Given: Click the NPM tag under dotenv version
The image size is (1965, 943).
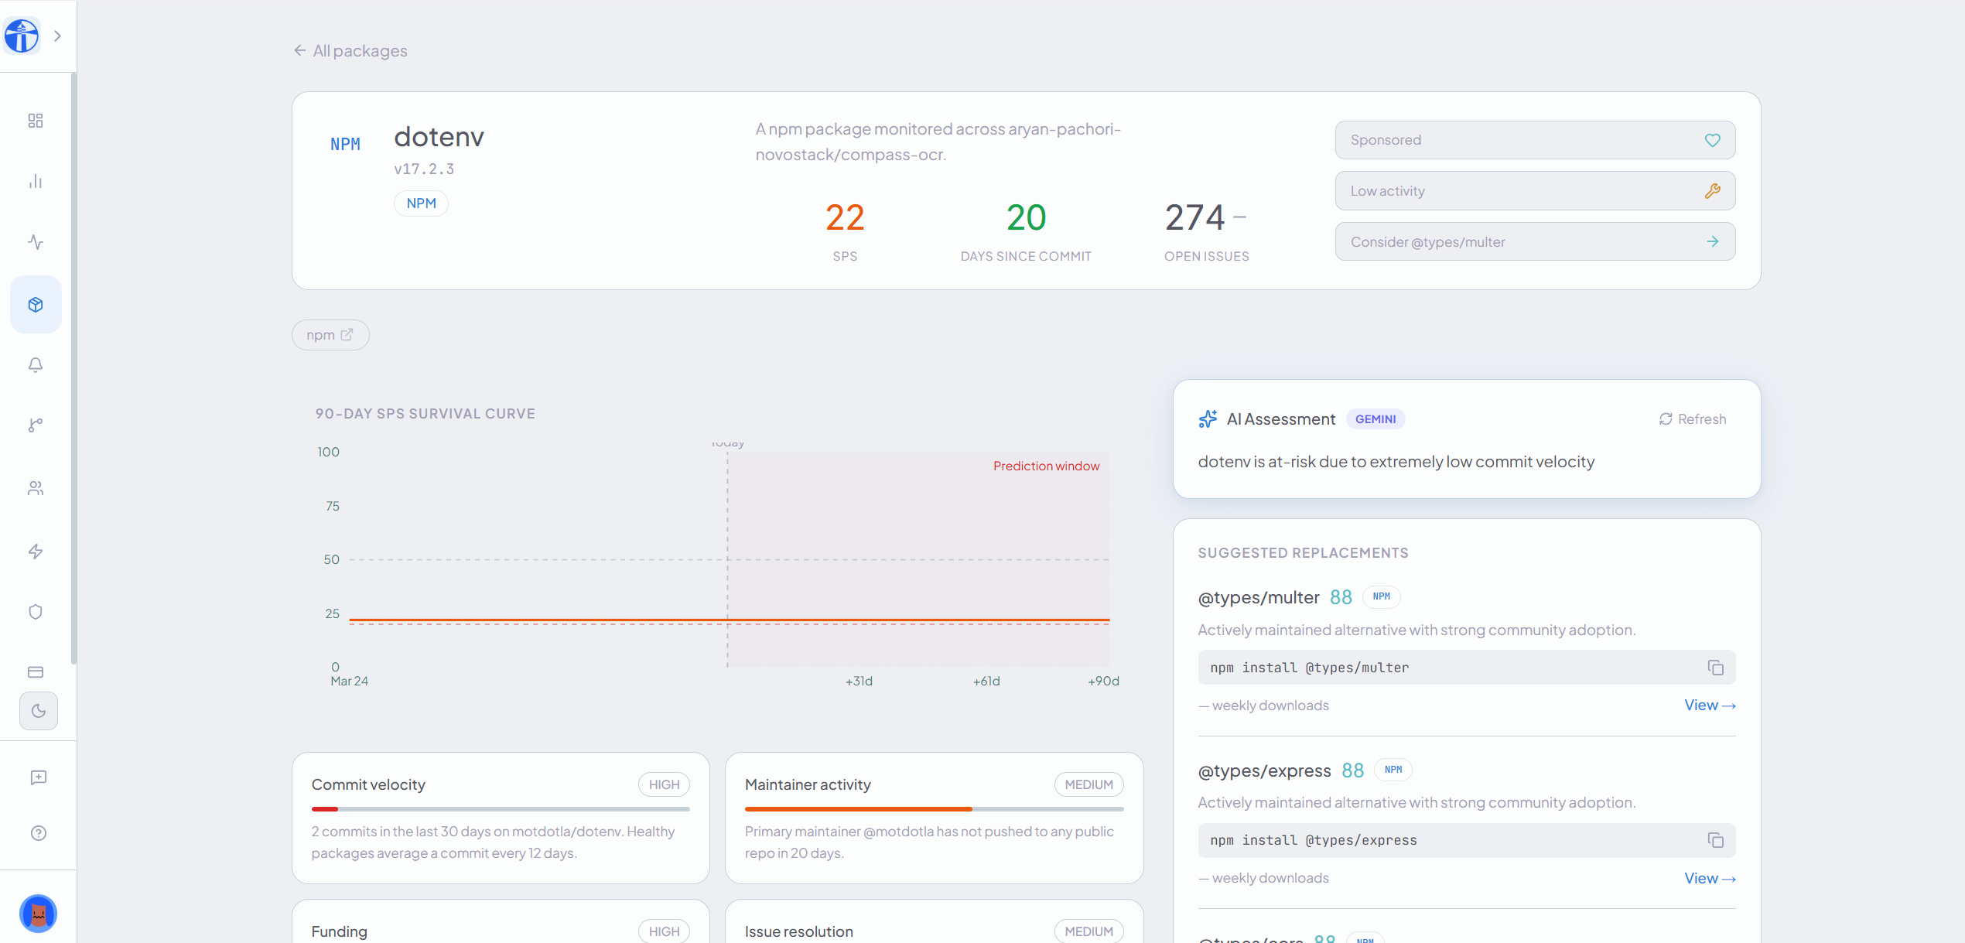Looking at the screenshot, I should 422,203.
